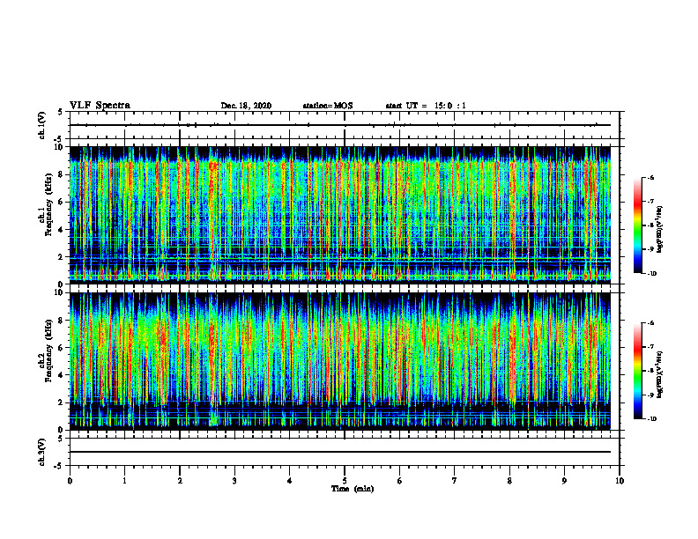Click the "ch.1(V)" waveform axis label
698x539 pixels.
pyautogui.click(x=41, y=125)
